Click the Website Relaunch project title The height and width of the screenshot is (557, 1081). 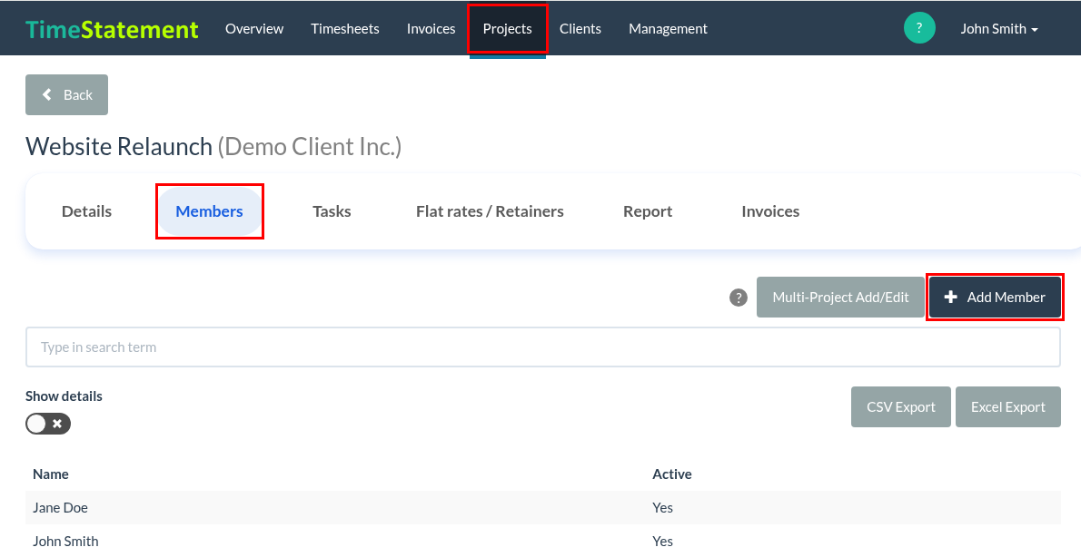click(x=119, y=147)
